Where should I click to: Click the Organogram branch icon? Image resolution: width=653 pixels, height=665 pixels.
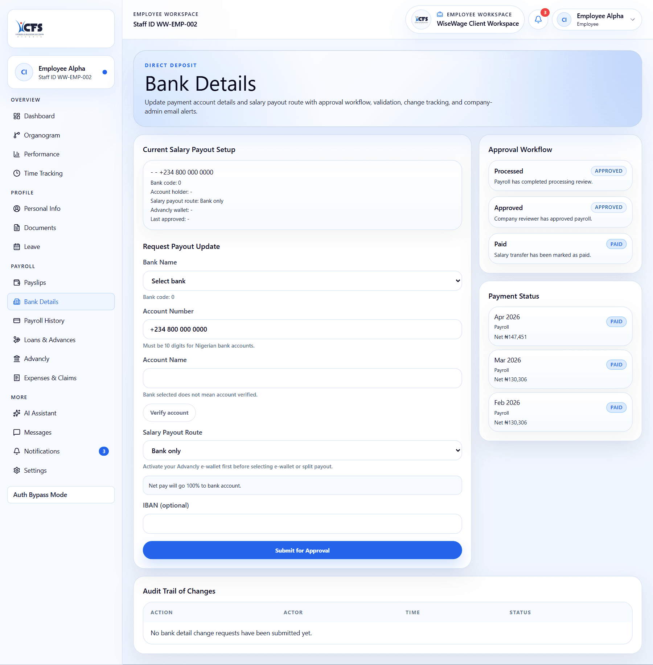17,135
